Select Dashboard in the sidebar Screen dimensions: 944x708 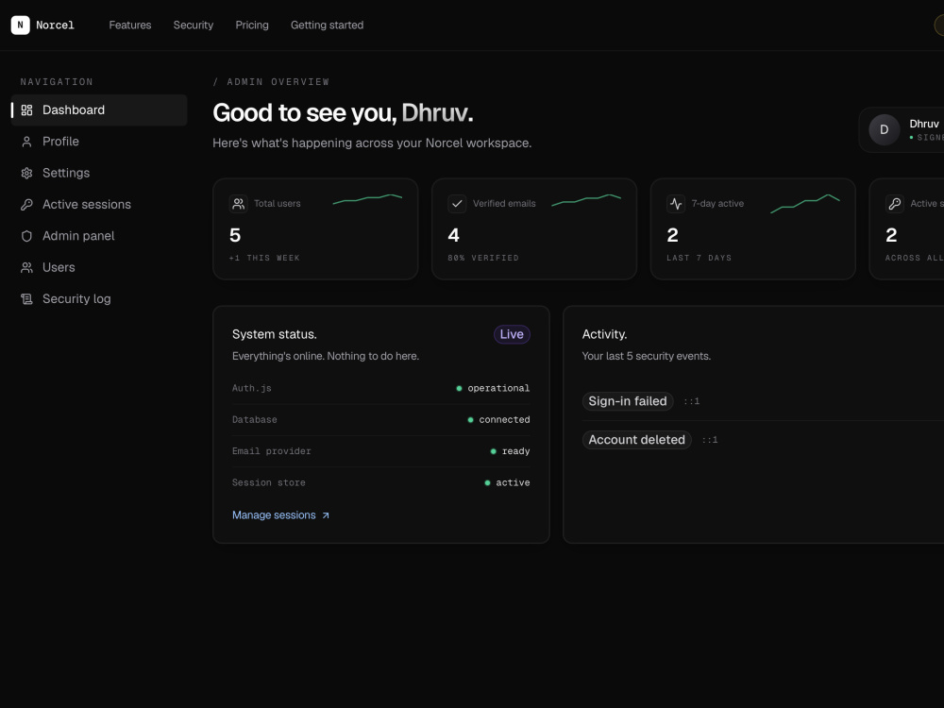click(99, 110)
